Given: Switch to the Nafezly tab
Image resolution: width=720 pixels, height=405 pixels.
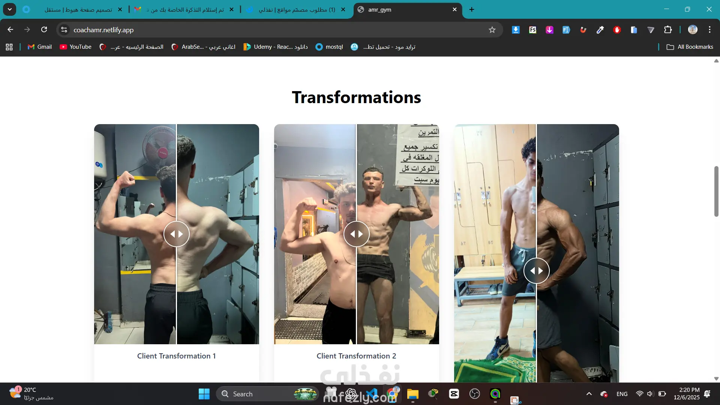Looking at the screenshot, I should tap(296, 10).
